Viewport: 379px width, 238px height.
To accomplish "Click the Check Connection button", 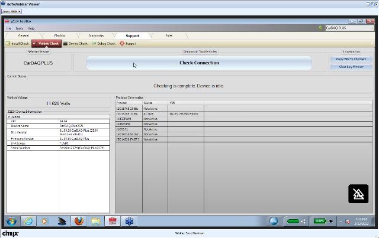I will pyautogui.click(x=199, y=63).
